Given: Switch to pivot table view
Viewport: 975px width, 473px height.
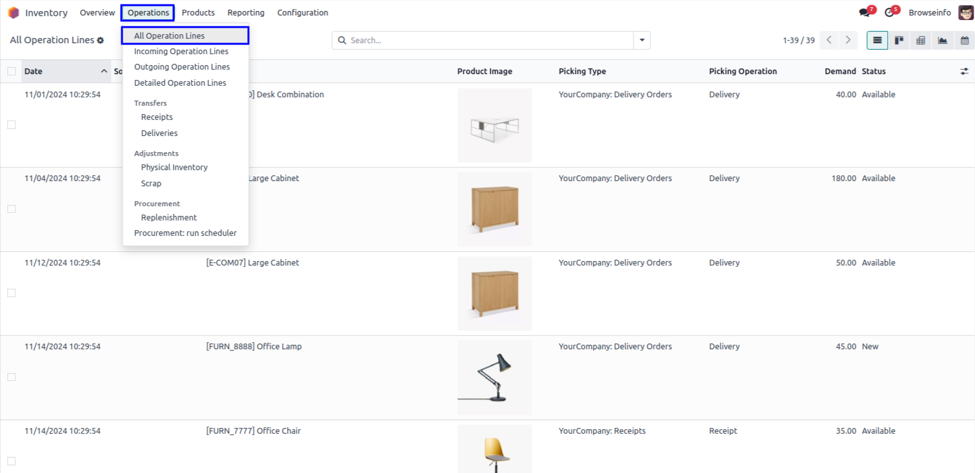Looking at the screenshot, I should coord(921,40).
